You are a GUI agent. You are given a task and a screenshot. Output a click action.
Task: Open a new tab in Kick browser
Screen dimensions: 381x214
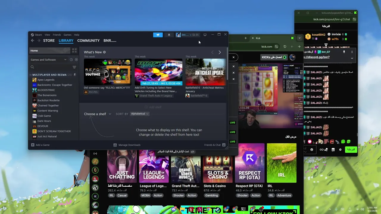(x=246, y=38)
